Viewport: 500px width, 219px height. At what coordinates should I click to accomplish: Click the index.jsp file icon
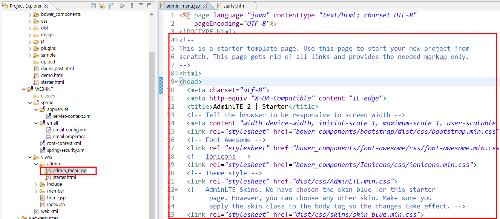click(x=43, y=204)
